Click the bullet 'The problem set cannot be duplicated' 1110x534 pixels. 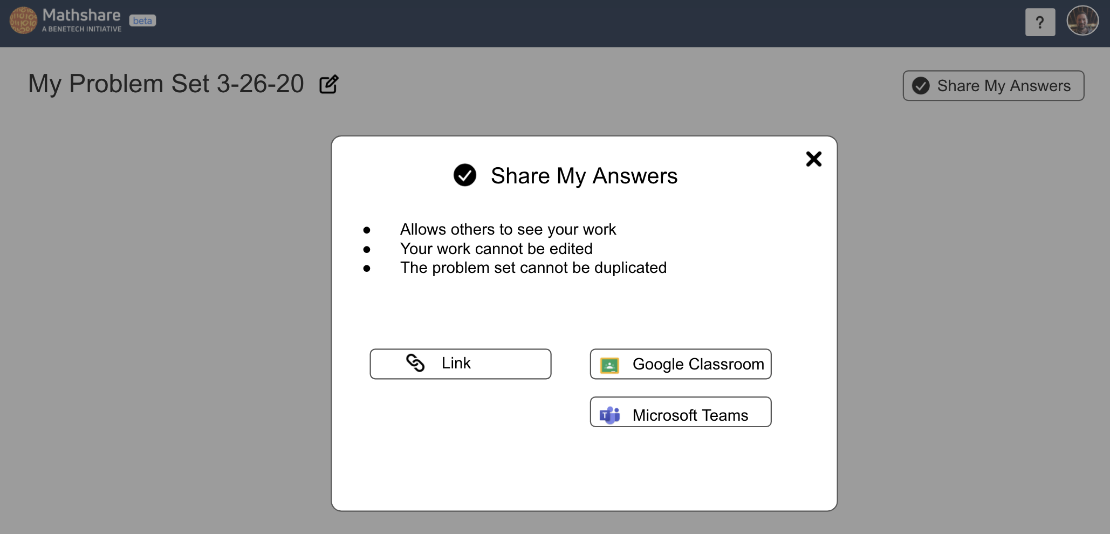tap(533, 268)
